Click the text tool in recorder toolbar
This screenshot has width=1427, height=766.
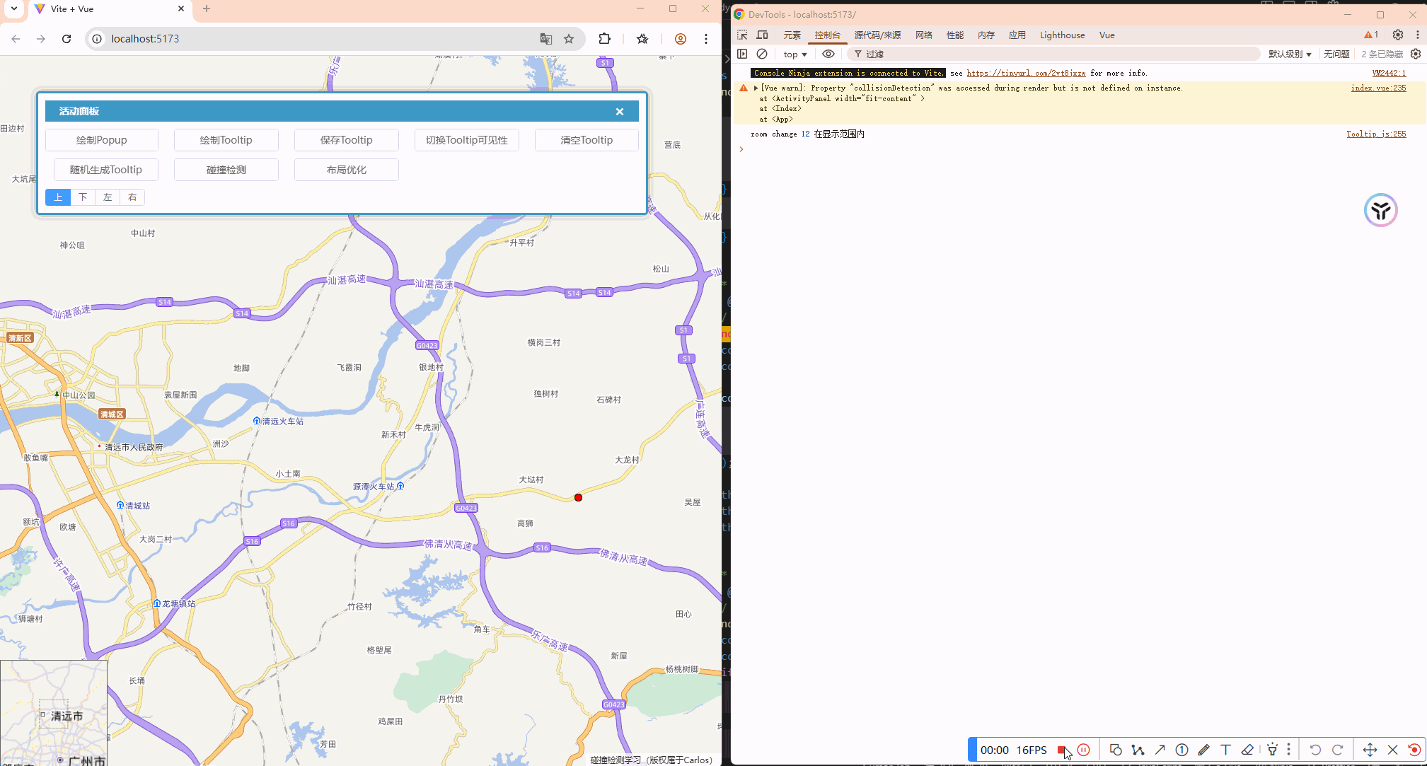[x=1225, y=750]
